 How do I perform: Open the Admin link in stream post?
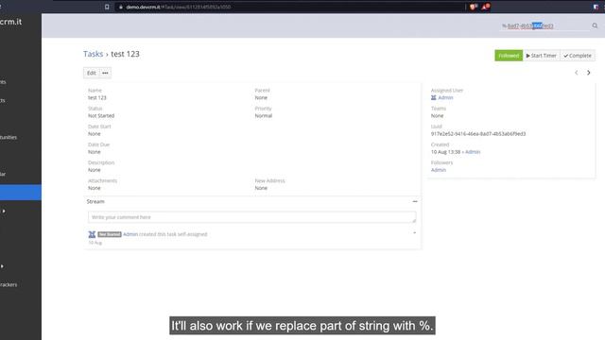(130, 234)
